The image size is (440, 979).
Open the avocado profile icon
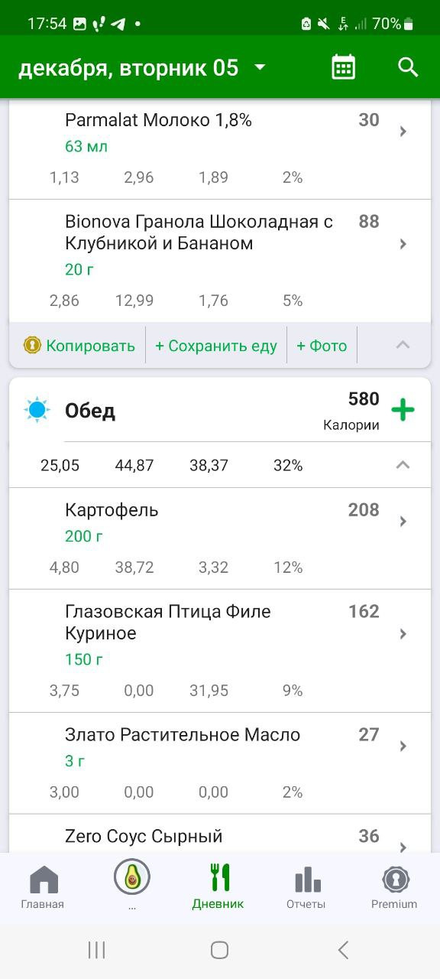[132, 877]
